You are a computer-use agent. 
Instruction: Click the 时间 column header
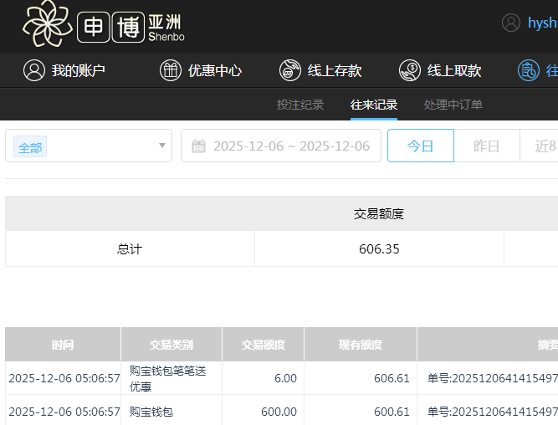coord(63,344)
